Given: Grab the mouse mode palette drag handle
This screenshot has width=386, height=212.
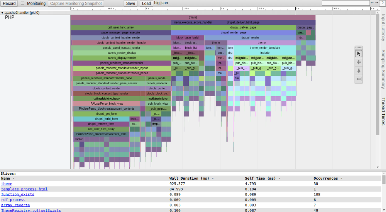Looking at the screenshot, I should 359,48.
